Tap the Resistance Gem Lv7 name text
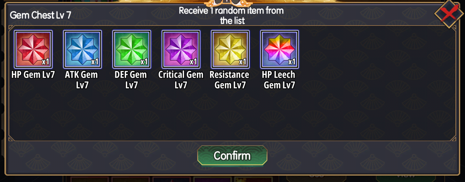465x182 pixels. tap(229, 80)
